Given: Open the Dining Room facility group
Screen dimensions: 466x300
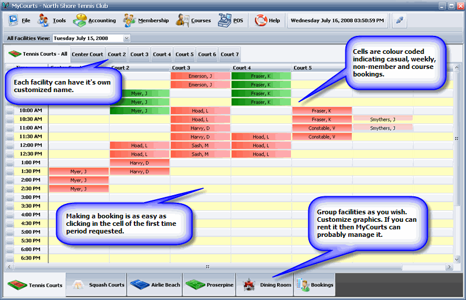Looking at the screenshot, I should [265, 284].
